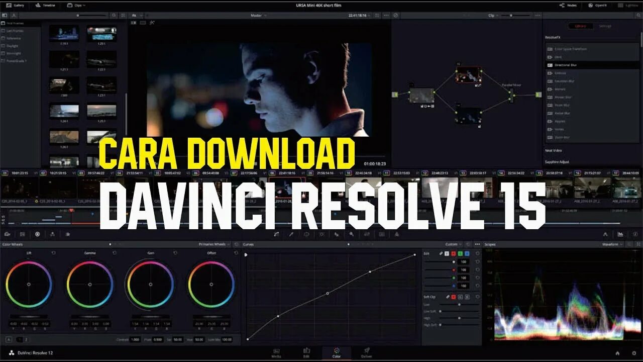Click the Sapphire Adjust plugin category
The width and height of the screenshot is (643, 362).
(557, 162)
